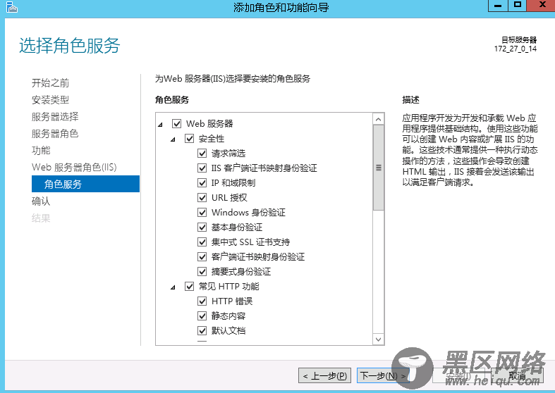
Task: Select 集中式 SSL 证书支持 row label
Action: 250,242
